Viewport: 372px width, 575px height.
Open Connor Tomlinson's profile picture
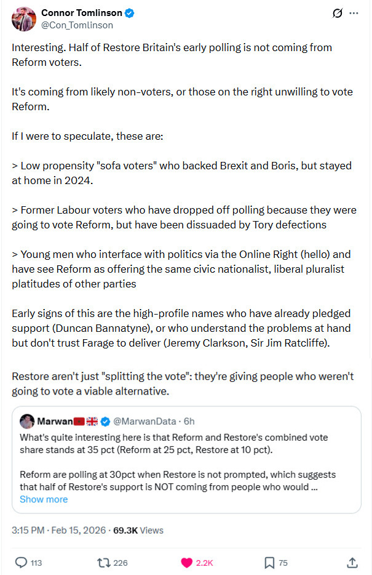tap(23, 19)
